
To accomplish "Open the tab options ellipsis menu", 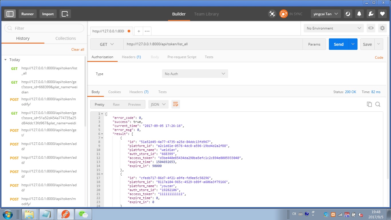I will (147, 31).
